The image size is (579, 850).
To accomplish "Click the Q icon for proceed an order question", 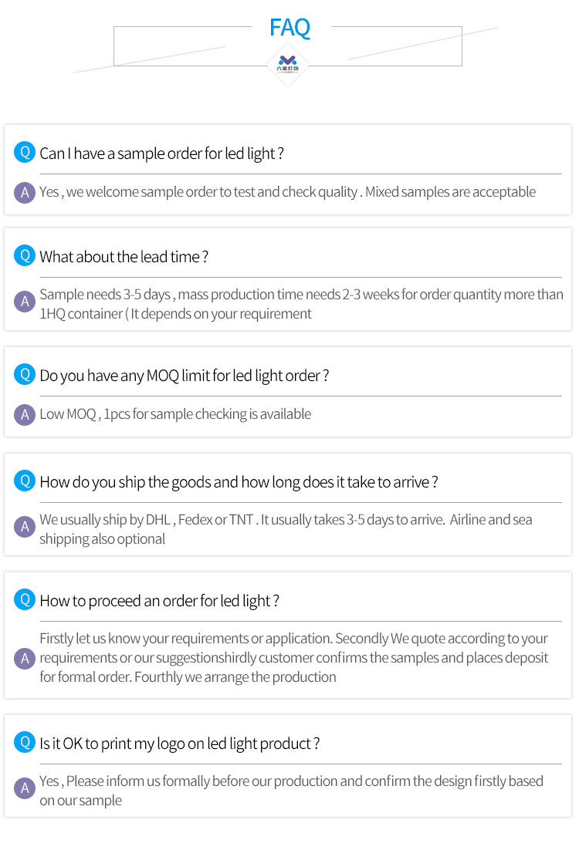I will pyautogui.click(x=25, y=599).
